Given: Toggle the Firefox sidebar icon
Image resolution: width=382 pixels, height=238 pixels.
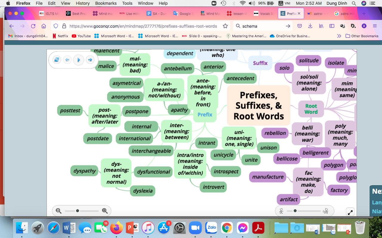Looking at the screenshot, I should pos(332,26).
